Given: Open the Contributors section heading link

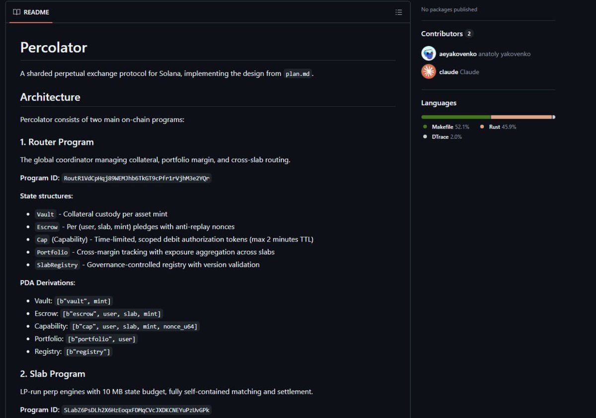Looking at the screenshot, I should 442,34.
